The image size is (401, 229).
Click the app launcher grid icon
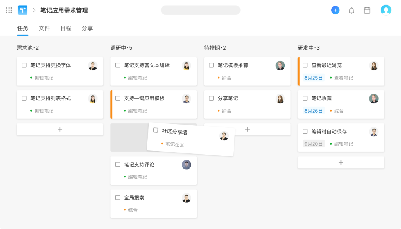[x=9, y=10]
